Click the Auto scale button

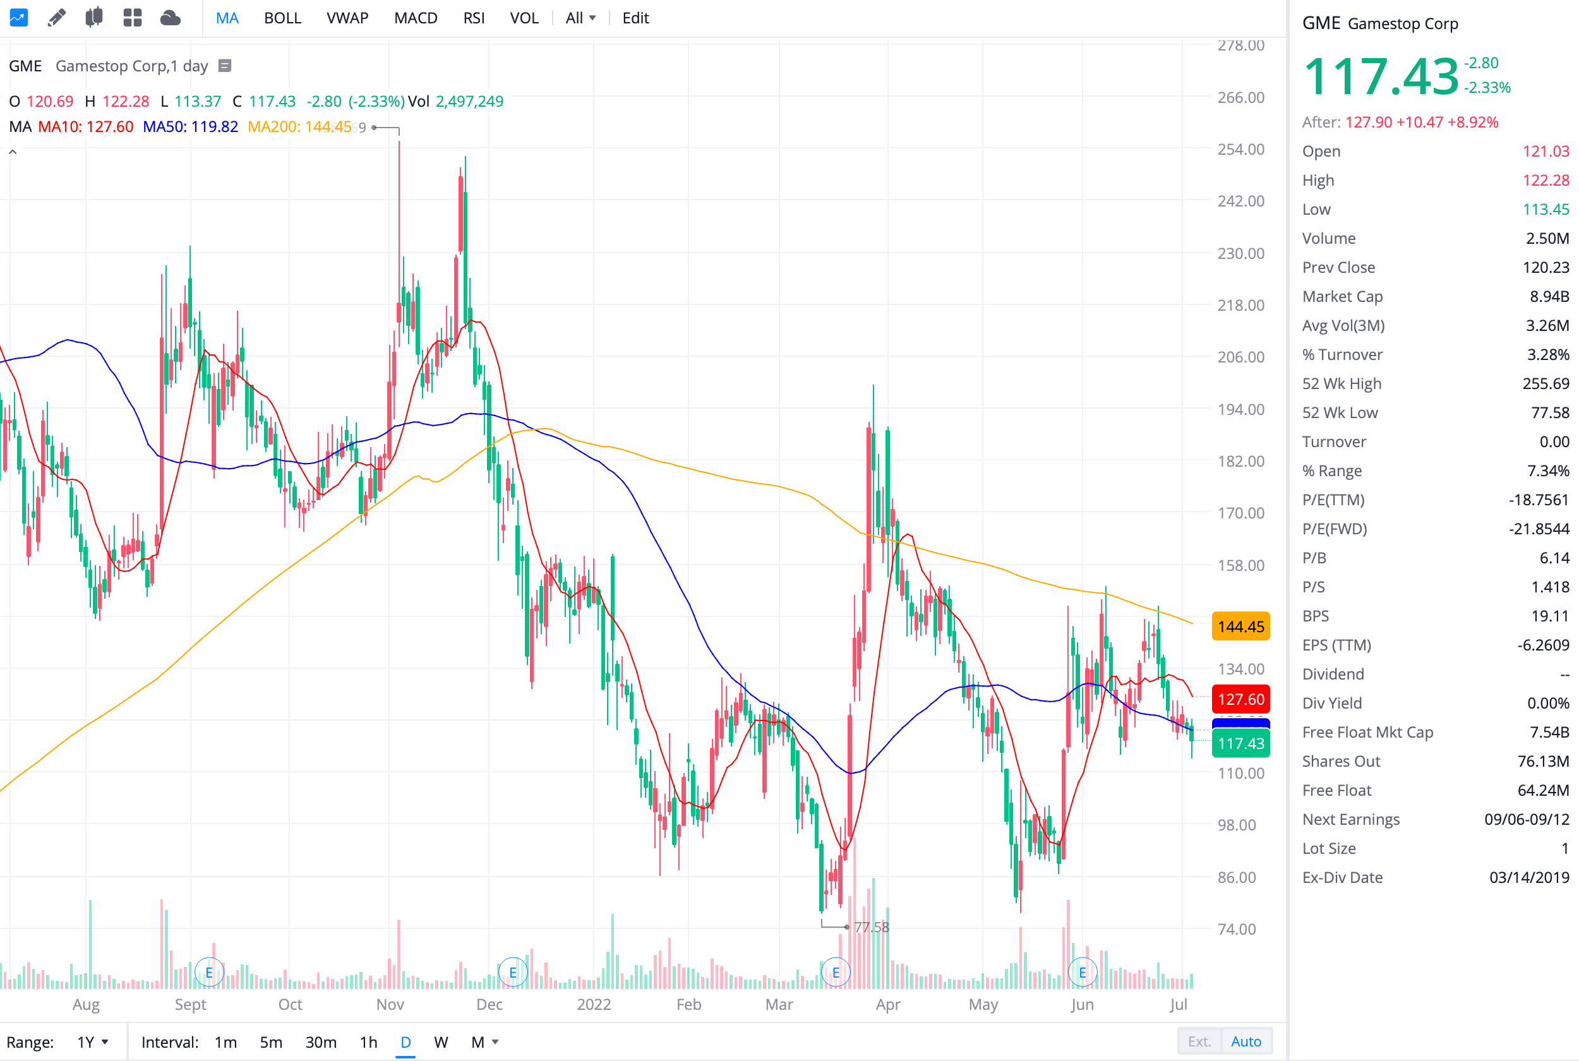tap(1246, 1041)
